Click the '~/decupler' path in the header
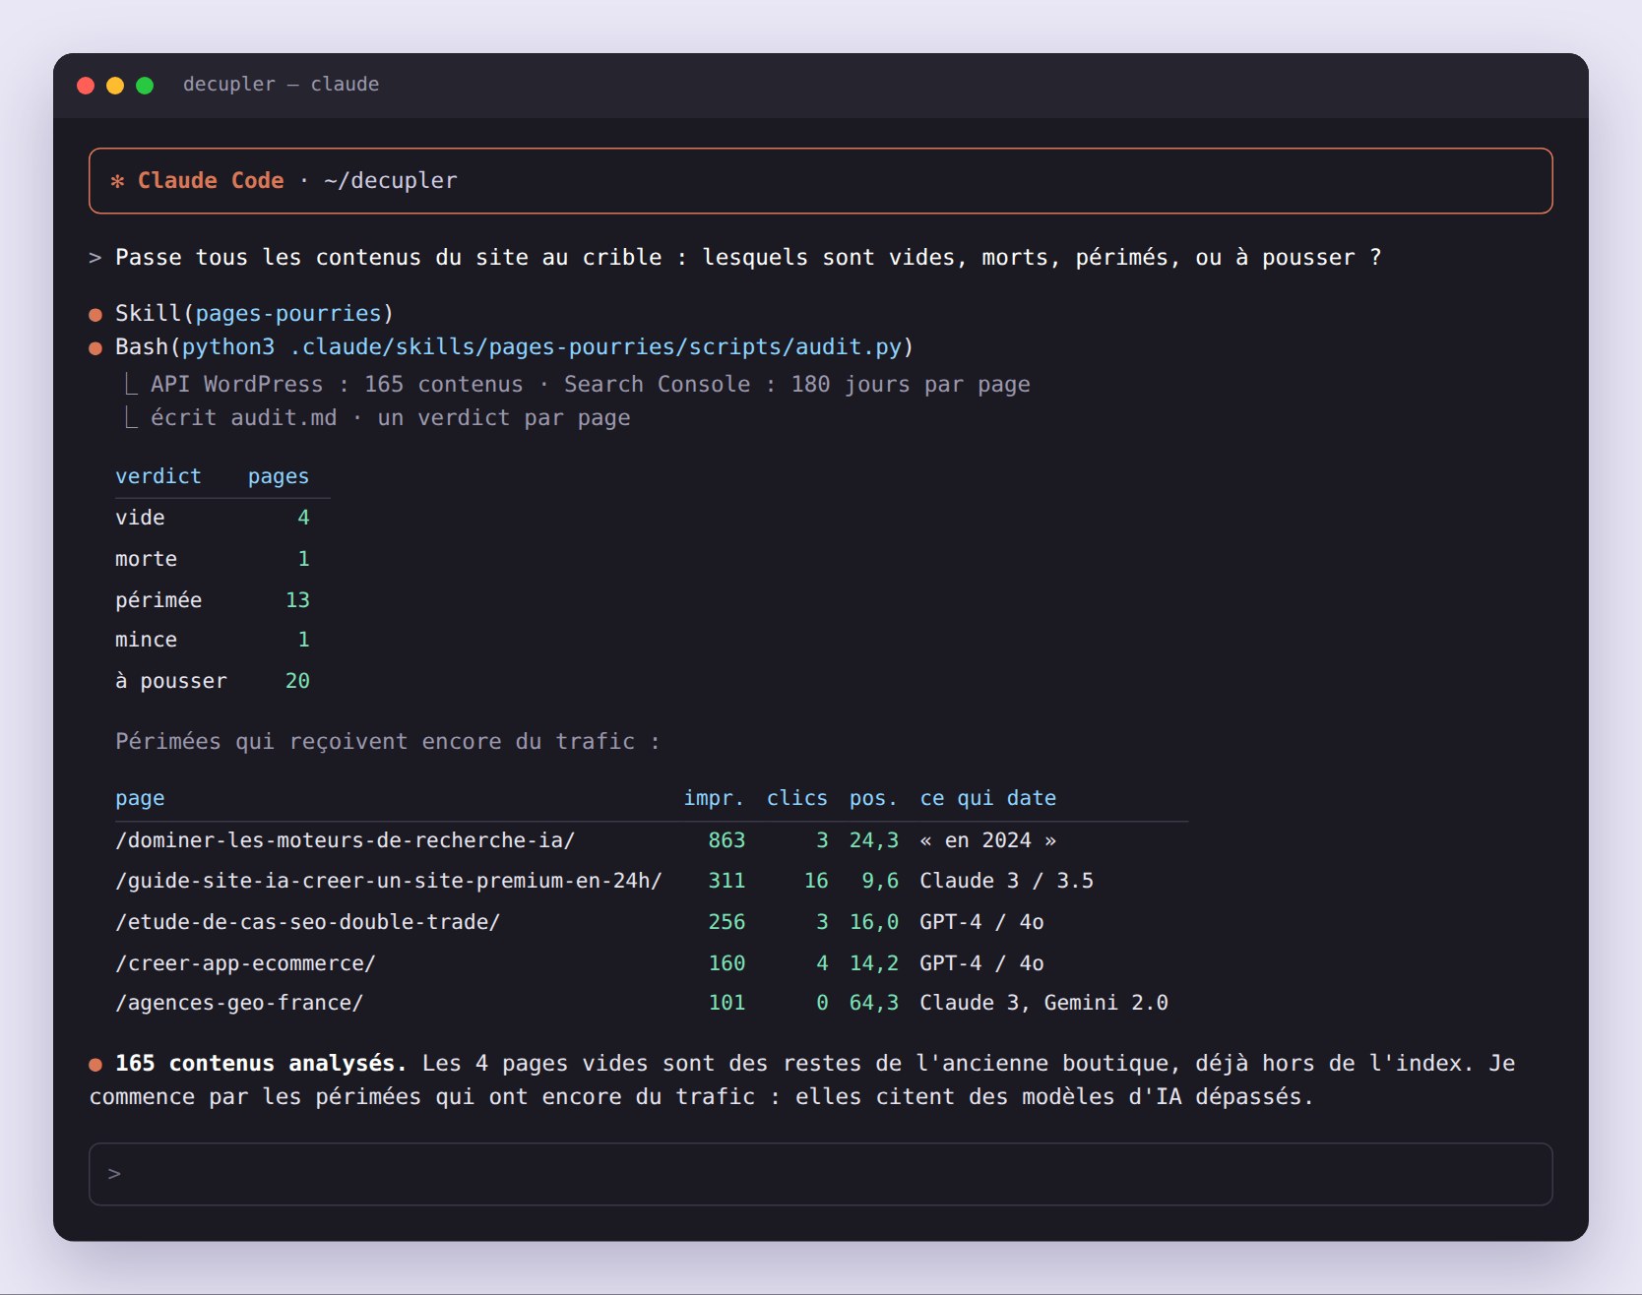The height and width of the screenshot is (1295, 1642). click(391, 181)
